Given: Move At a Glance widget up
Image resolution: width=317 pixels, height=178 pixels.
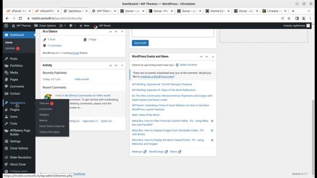Looking at the screenshot, I should pos(110,32).
